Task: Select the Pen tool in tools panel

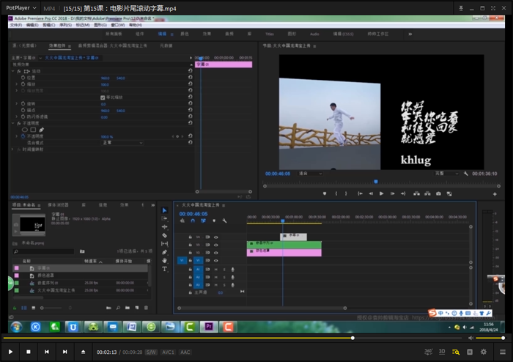Action: point(164,252)
